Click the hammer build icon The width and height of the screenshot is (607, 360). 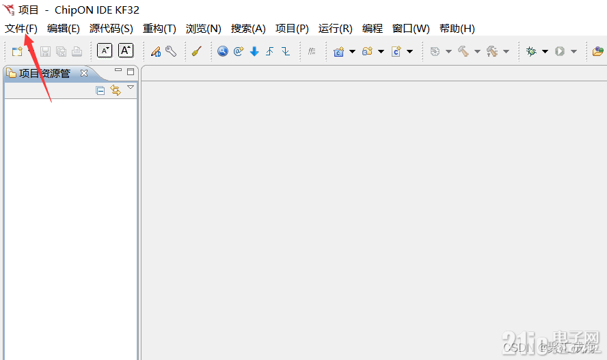(x=463, y=51)
